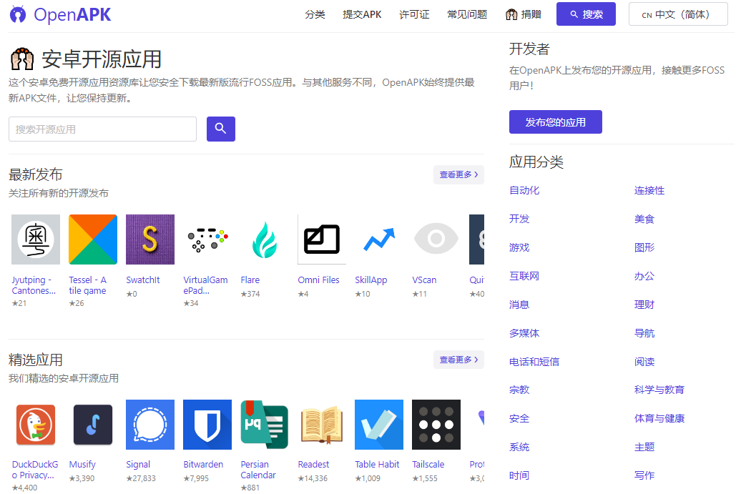Viewport: 741px width, 494px height.
Task: Open the SkillApp listing
Action: coord(378,239)
